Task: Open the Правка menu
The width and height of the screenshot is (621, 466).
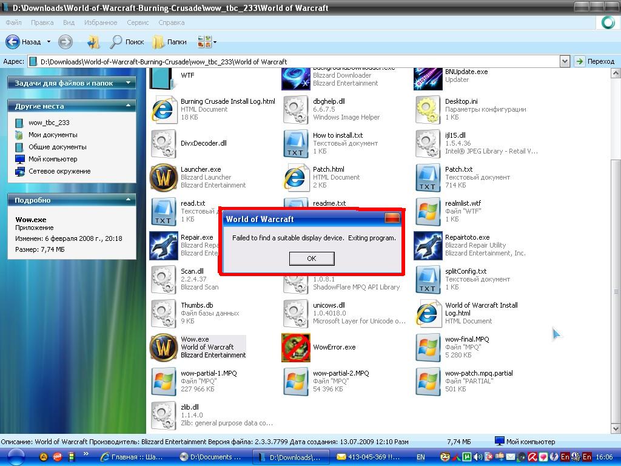Action: click(42, 22)
